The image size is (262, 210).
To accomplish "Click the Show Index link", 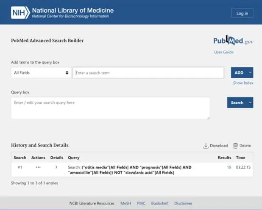I will (243, 83).
